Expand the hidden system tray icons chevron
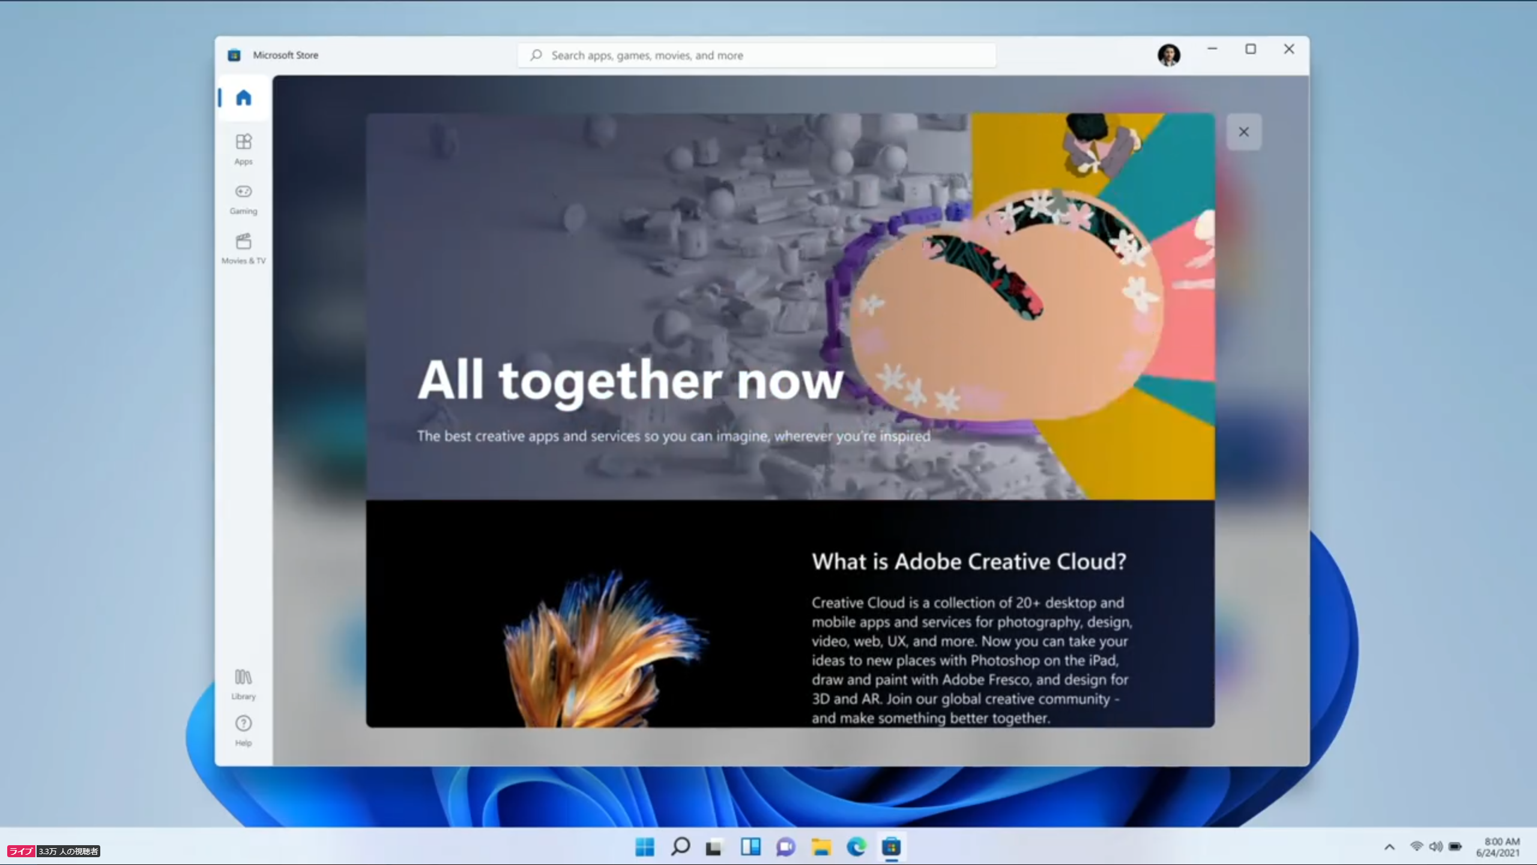1537x865 pixels. coord(1389,847)
